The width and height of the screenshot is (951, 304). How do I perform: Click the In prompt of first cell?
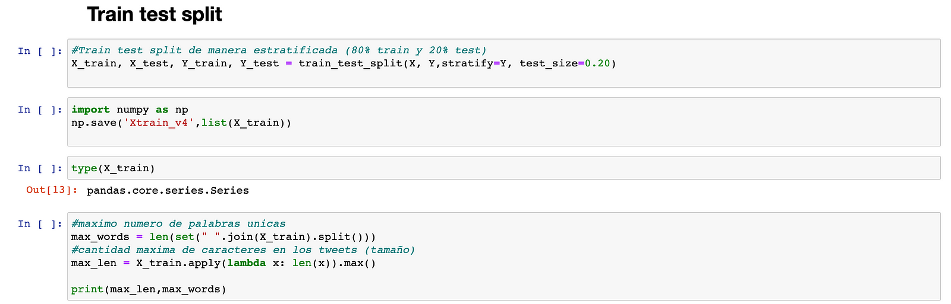40,51
